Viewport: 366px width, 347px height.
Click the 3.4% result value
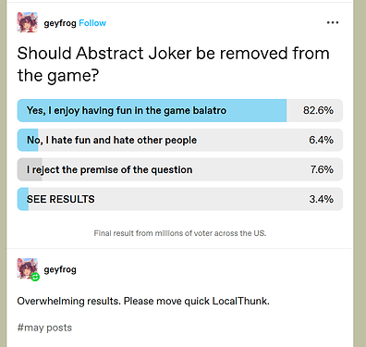tap(321, 199)
